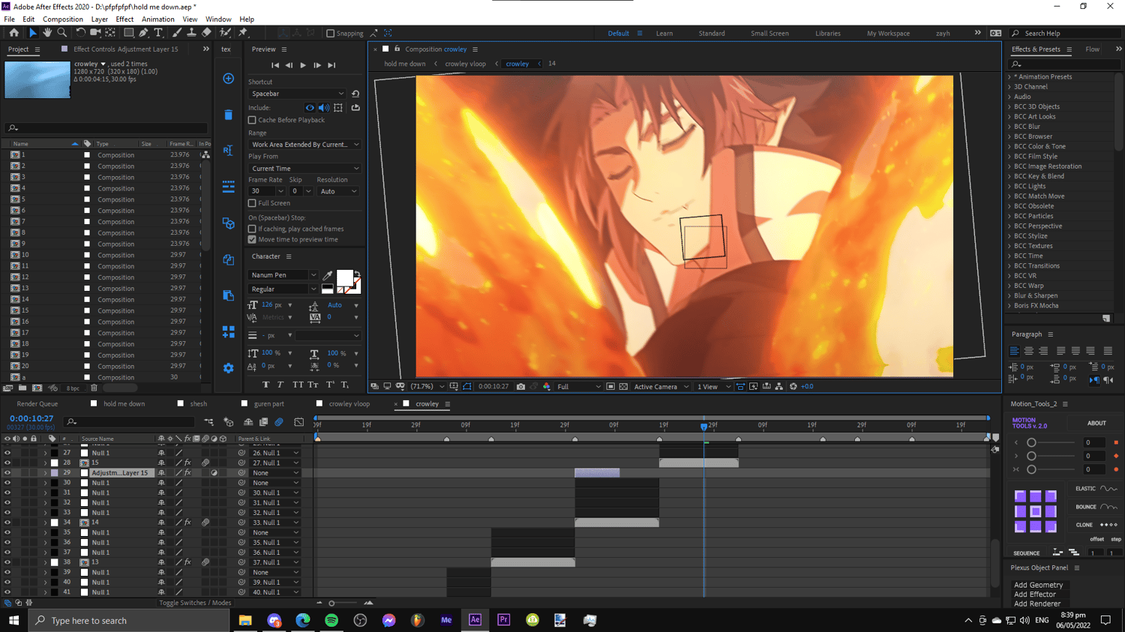
Task: Open Premiere Pro from the taskbar
Action: point(503,620)
